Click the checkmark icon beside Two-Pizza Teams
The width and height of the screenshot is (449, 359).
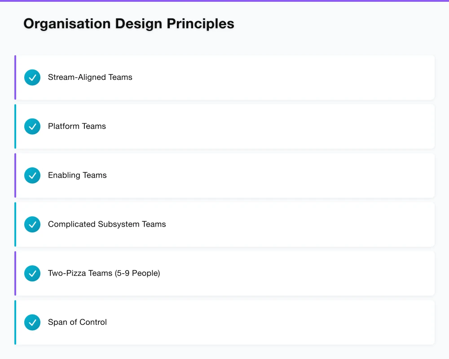[x=32, y=273]
